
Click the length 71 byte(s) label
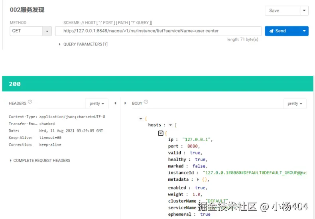pyautogui.click(x=243, y=39)
